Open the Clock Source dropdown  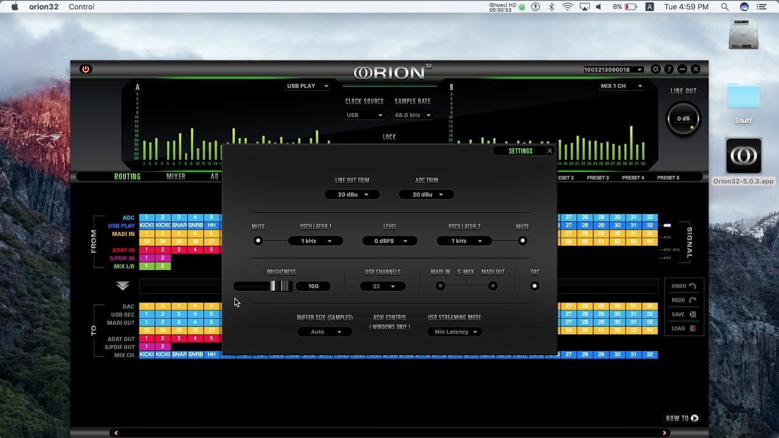[364, 115]
